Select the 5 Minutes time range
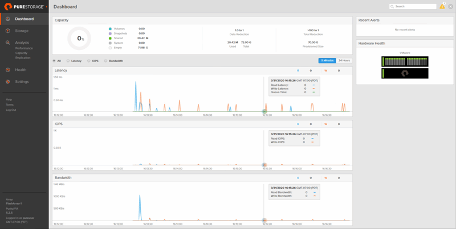The width and height of the screenshot is (456, 229). (327, 60)
